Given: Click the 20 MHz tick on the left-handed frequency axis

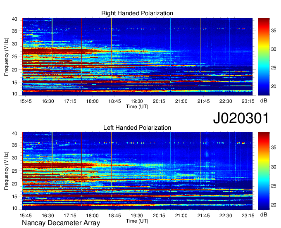Looking at the screenshot, I should pos(15,184).
